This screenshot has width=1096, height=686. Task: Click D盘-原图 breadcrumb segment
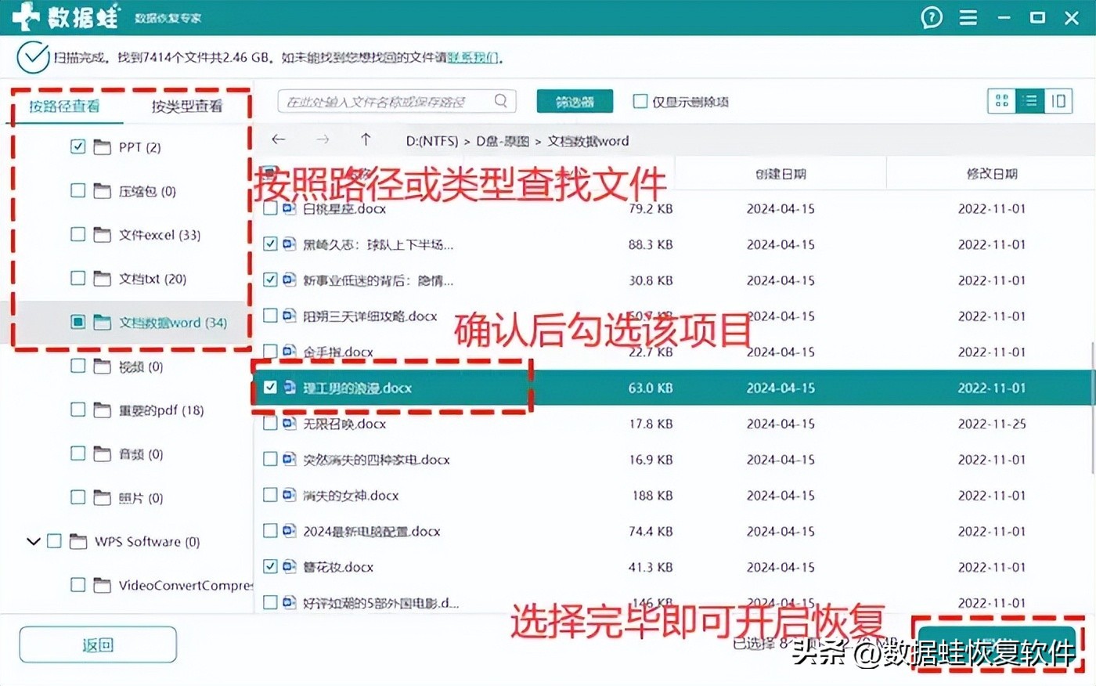coord(503,141)
